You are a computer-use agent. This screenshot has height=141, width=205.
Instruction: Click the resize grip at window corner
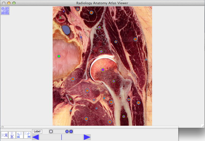coord(202,126)
